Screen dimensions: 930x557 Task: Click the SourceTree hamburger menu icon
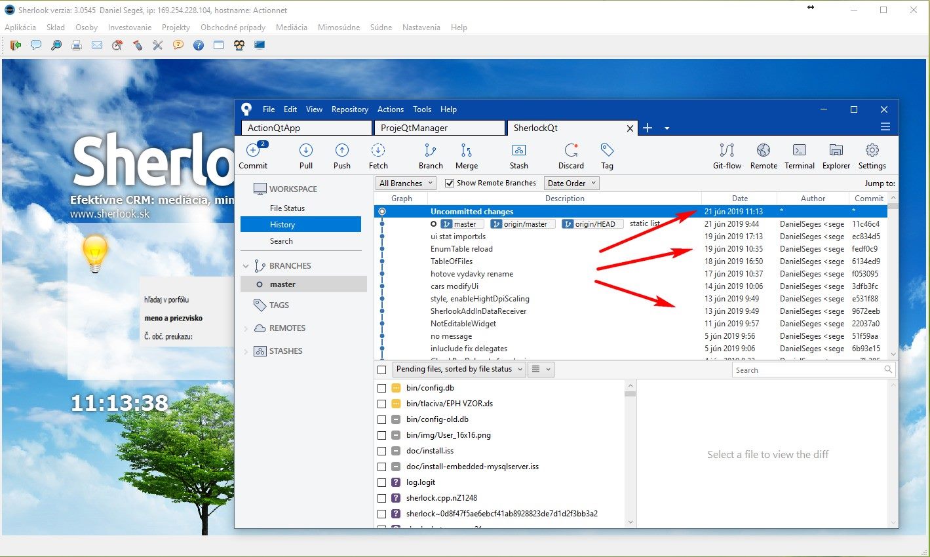click(885, 127)
